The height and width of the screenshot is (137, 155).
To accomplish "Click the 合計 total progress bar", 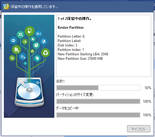I will [x=98, y=88].
